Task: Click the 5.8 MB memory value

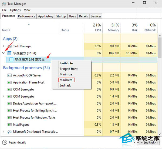Action: coord(114,82)
